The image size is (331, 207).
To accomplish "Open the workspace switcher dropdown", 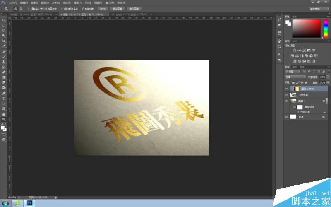I will click(x=319, y=9).
